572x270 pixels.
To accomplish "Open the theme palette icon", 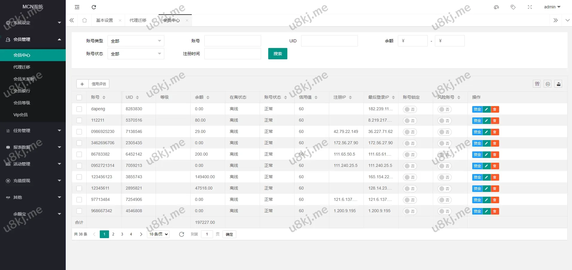I will point(496,7).
